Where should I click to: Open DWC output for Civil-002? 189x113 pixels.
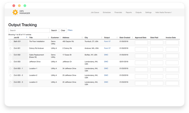coord(106,55)
